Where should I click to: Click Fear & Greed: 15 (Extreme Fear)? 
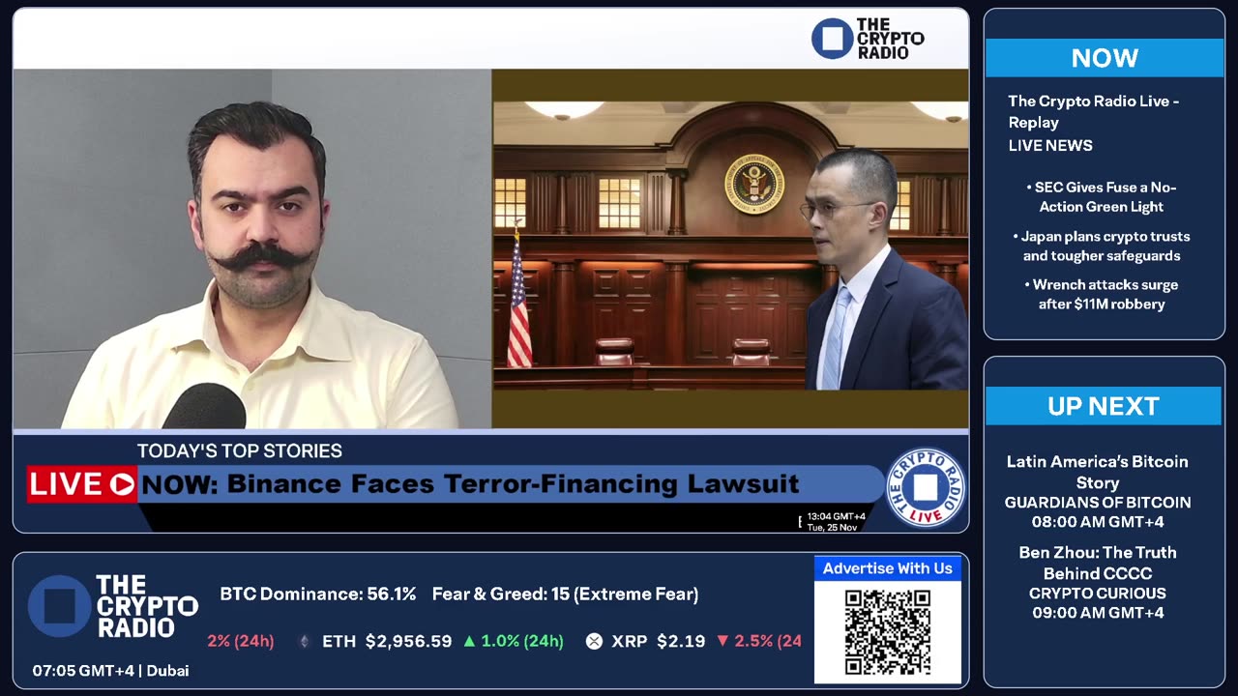pos(565,594)
